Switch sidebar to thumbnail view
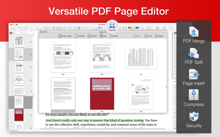Screen dimensions: 220x137 (11, 33)
